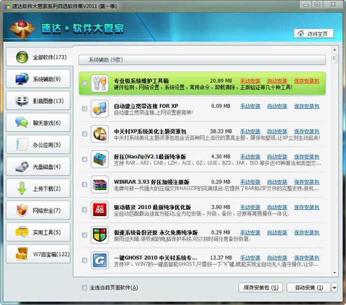The image size is (346, 305).
Task: Click the 38.33 MB size text
Action: point(221,131)
